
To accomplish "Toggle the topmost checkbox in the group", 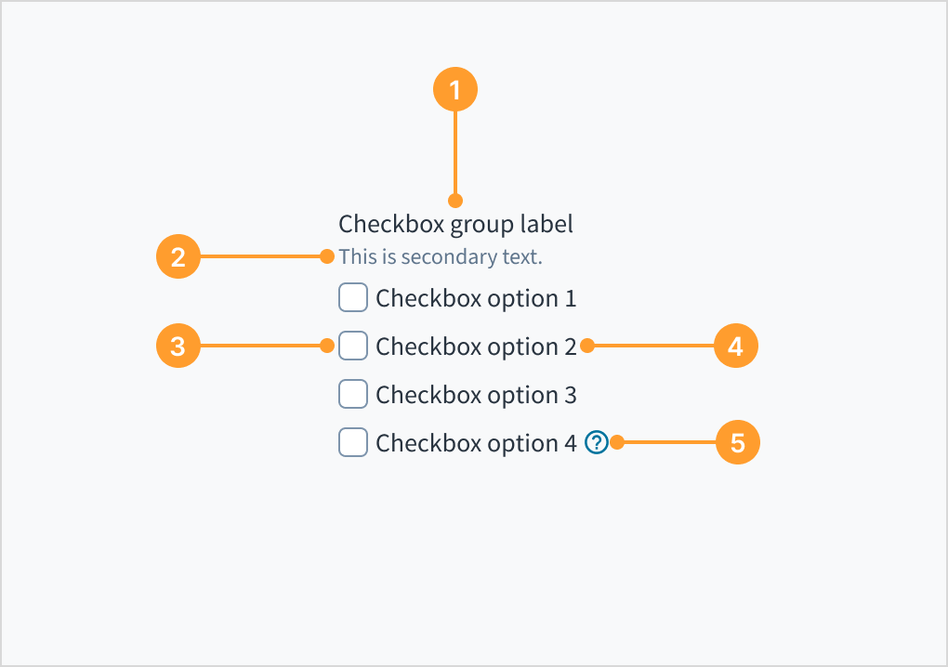I will [x=352, y=297].
